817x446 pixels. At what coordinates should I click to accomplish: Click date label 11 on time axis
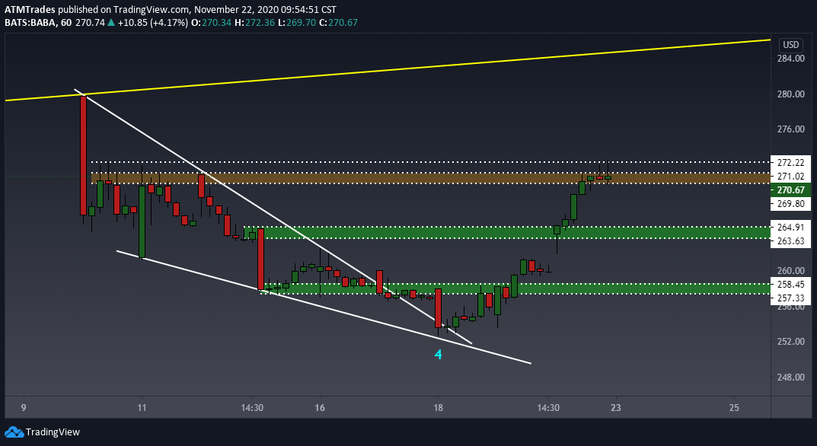click(x=141, y=408)
